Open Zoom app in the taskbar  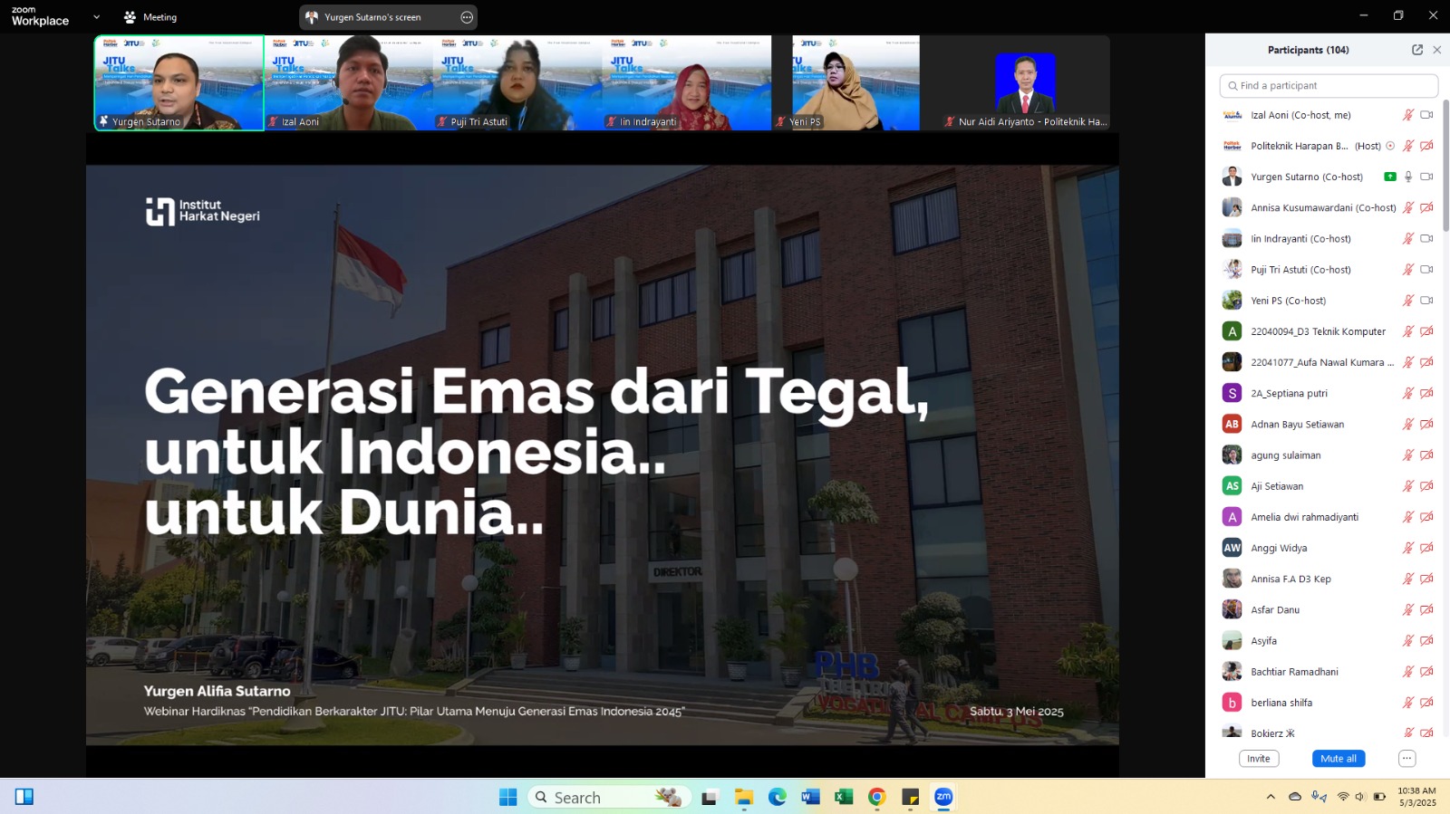point(943,797)
